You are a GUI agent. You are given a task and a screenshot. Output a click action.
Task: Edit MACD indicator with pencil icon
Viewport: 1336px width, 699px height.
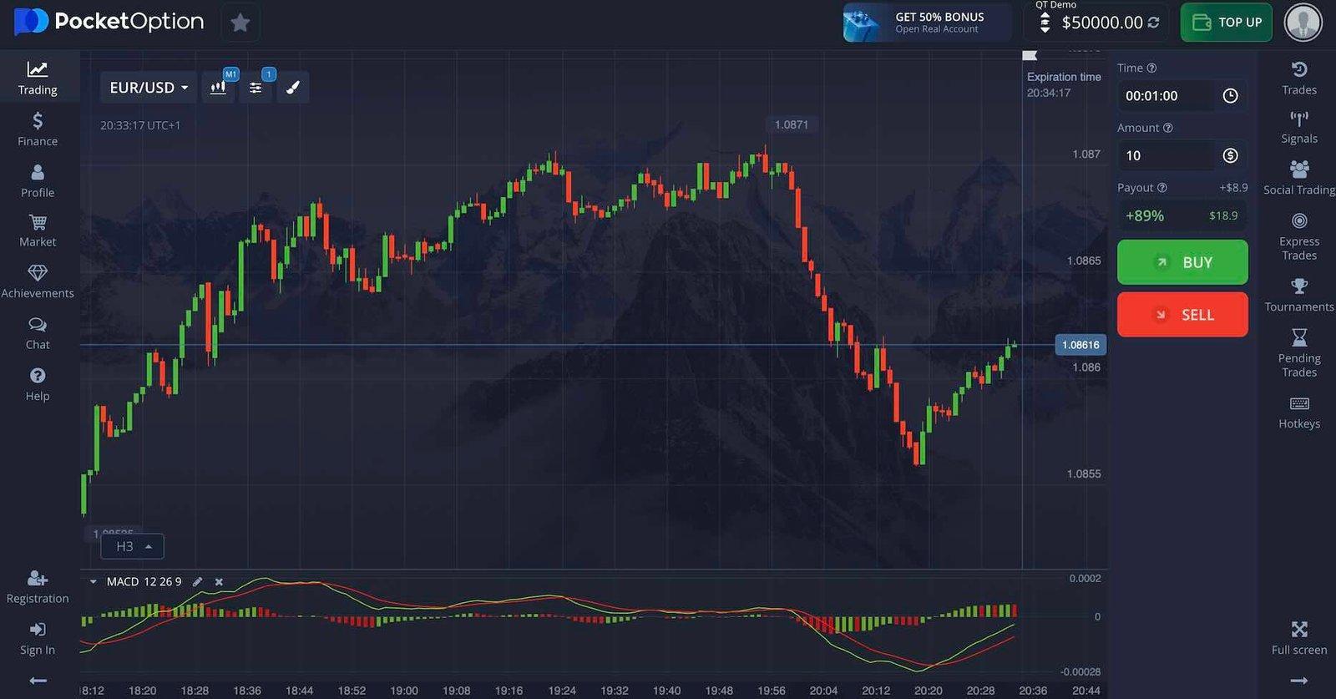(198, 581)
